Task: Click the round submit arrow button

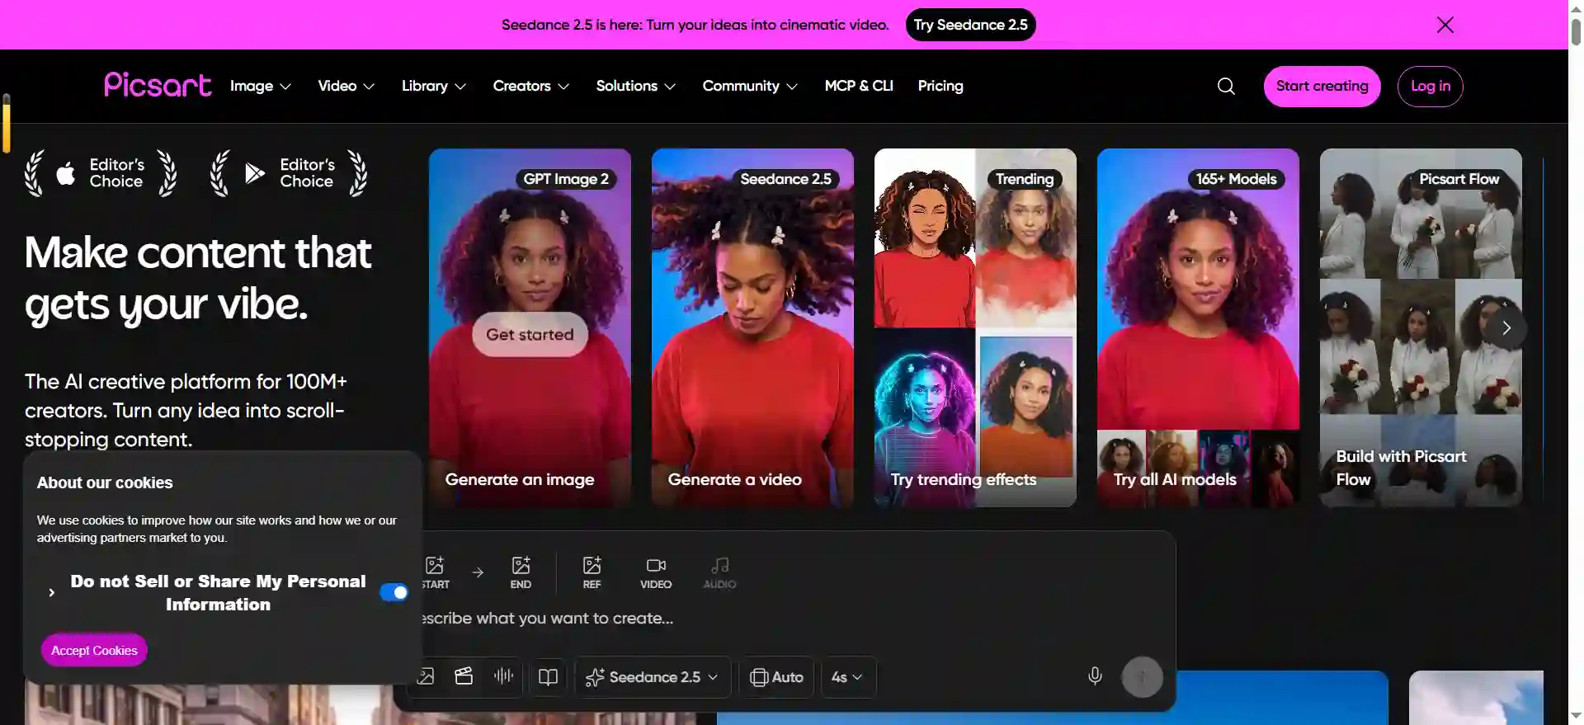Action: click(x=1142, y=676)
